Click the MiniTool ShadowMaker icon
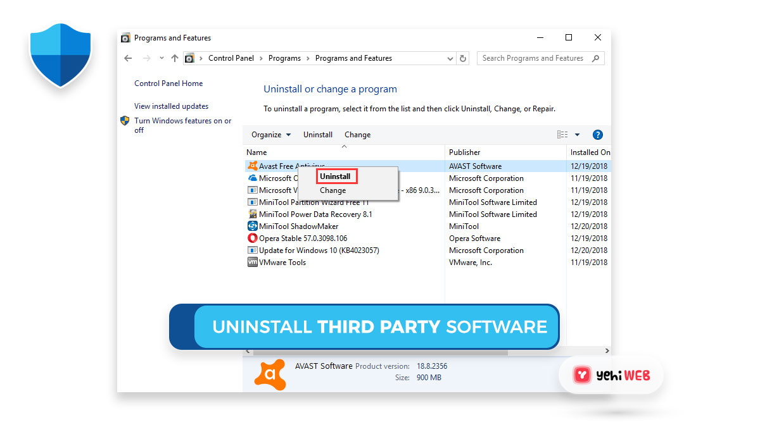The height and width of the screenshot is (427, 760). [253, 226]
